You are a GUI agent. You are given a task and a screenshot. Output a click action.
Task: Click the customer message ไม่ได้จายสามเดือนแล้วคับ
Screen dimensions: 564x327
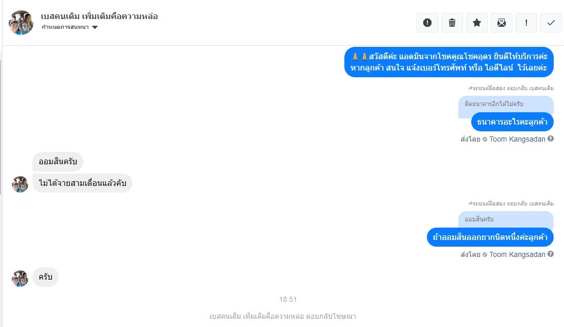[x=82, y=183]
